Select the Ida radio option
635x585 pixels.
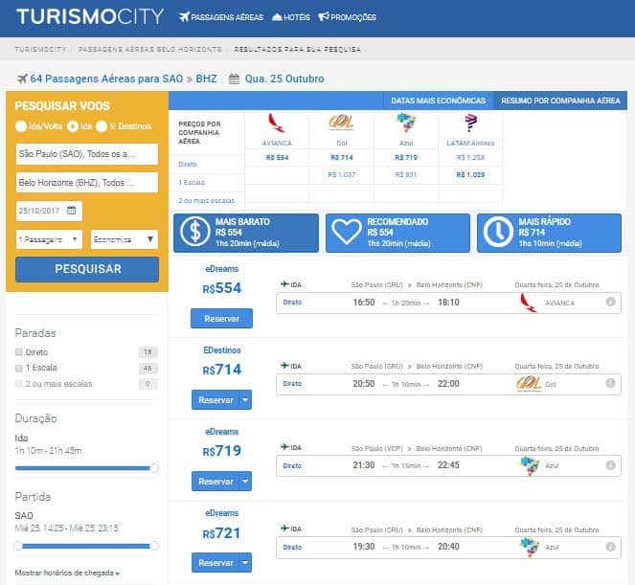coord(73,126)
